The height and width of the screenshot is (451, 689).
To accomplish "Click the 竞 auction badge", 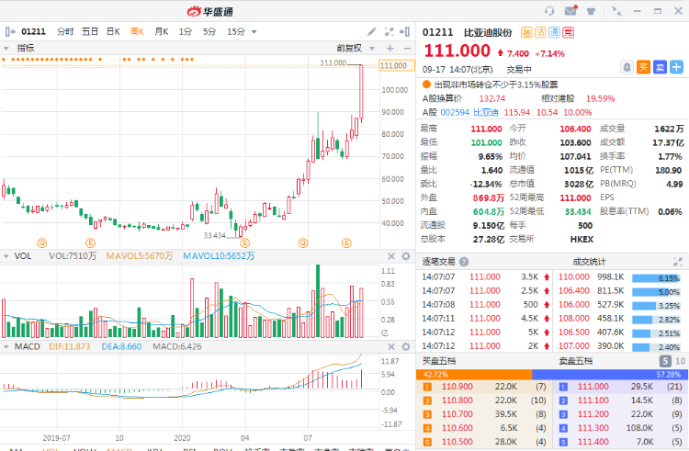I will pos(569,32).
